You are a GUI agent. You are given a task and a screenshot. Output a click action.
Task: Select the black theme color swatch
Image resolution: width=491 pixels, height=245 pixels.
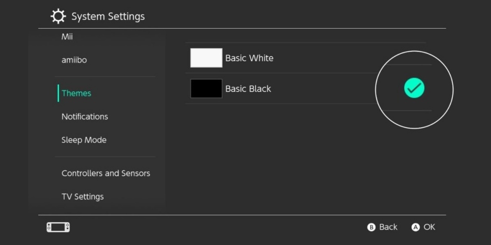point(206,89)
